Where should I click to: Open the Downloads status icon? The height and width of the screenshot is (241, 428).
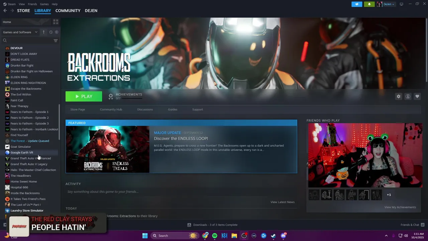(x=189, y=225)
